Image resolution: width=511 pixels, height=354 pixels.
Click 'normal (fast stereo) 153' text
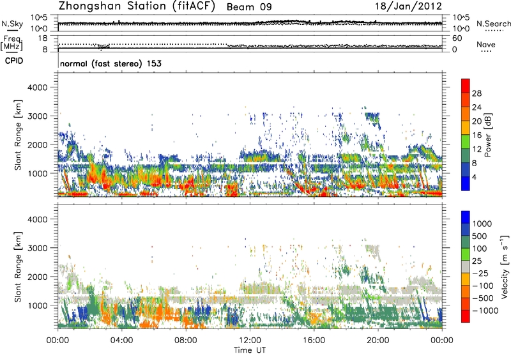pyautogui.click(x=111, y=63)
